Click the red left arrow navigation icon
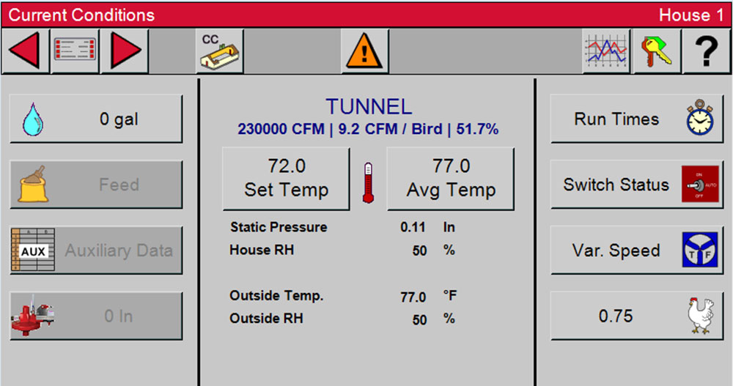 [x=25, y=51]
